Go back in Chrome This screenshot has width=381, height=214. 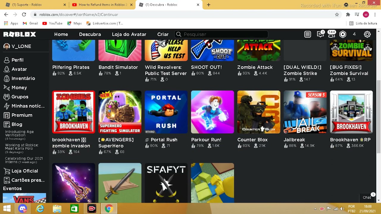click(6, 15)
